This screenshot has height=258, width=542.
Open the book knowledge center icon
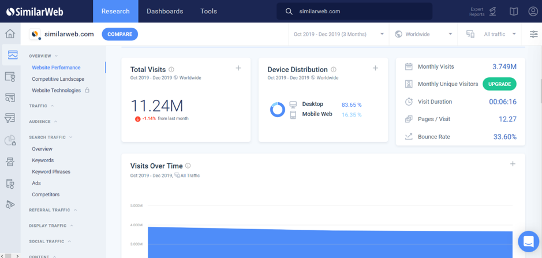click(514, 12)
